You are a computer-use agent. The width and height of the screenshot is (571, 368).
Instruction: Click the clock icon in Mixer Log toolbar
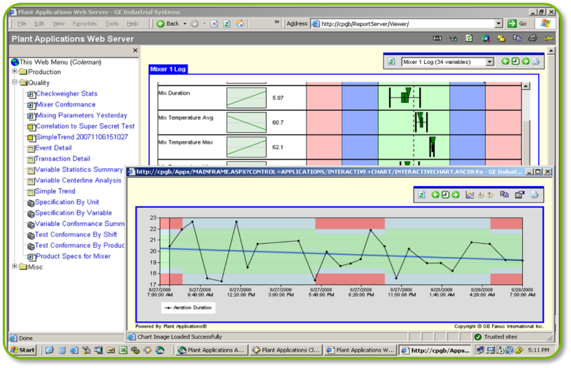(x=515, y=61)
